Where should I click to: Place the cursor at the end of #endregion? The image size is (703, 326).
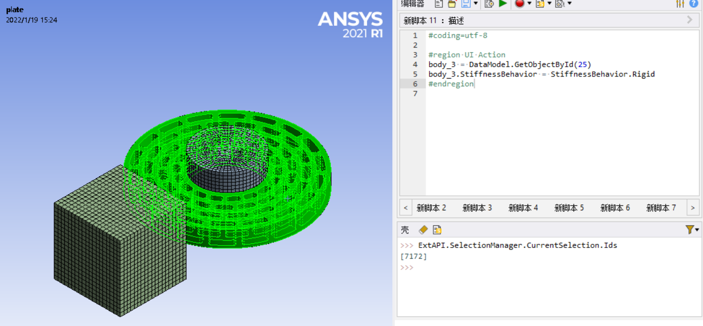coord(474,84)
